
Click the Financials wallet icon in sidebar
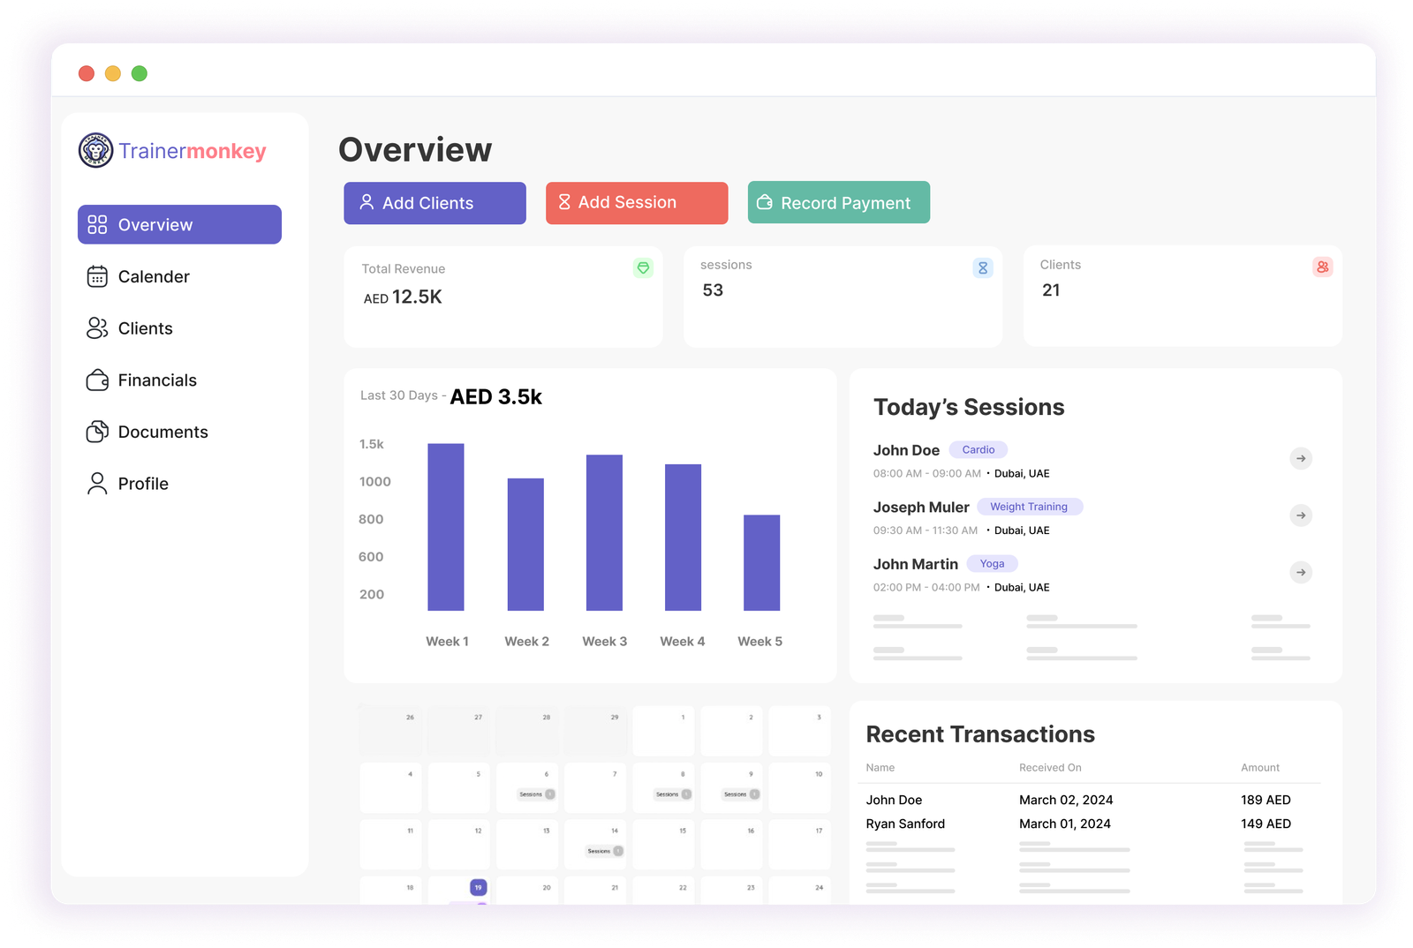point(97,380)
